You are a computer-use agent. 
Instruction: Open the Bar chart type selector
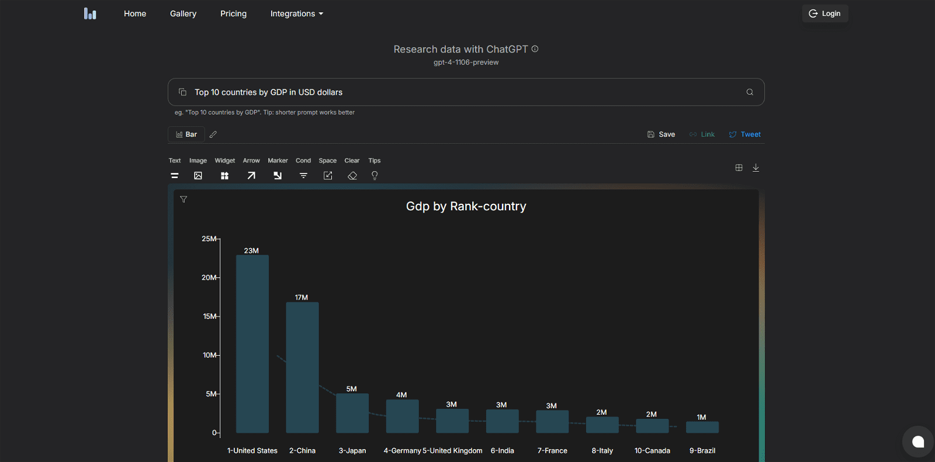tap(186, 134)
